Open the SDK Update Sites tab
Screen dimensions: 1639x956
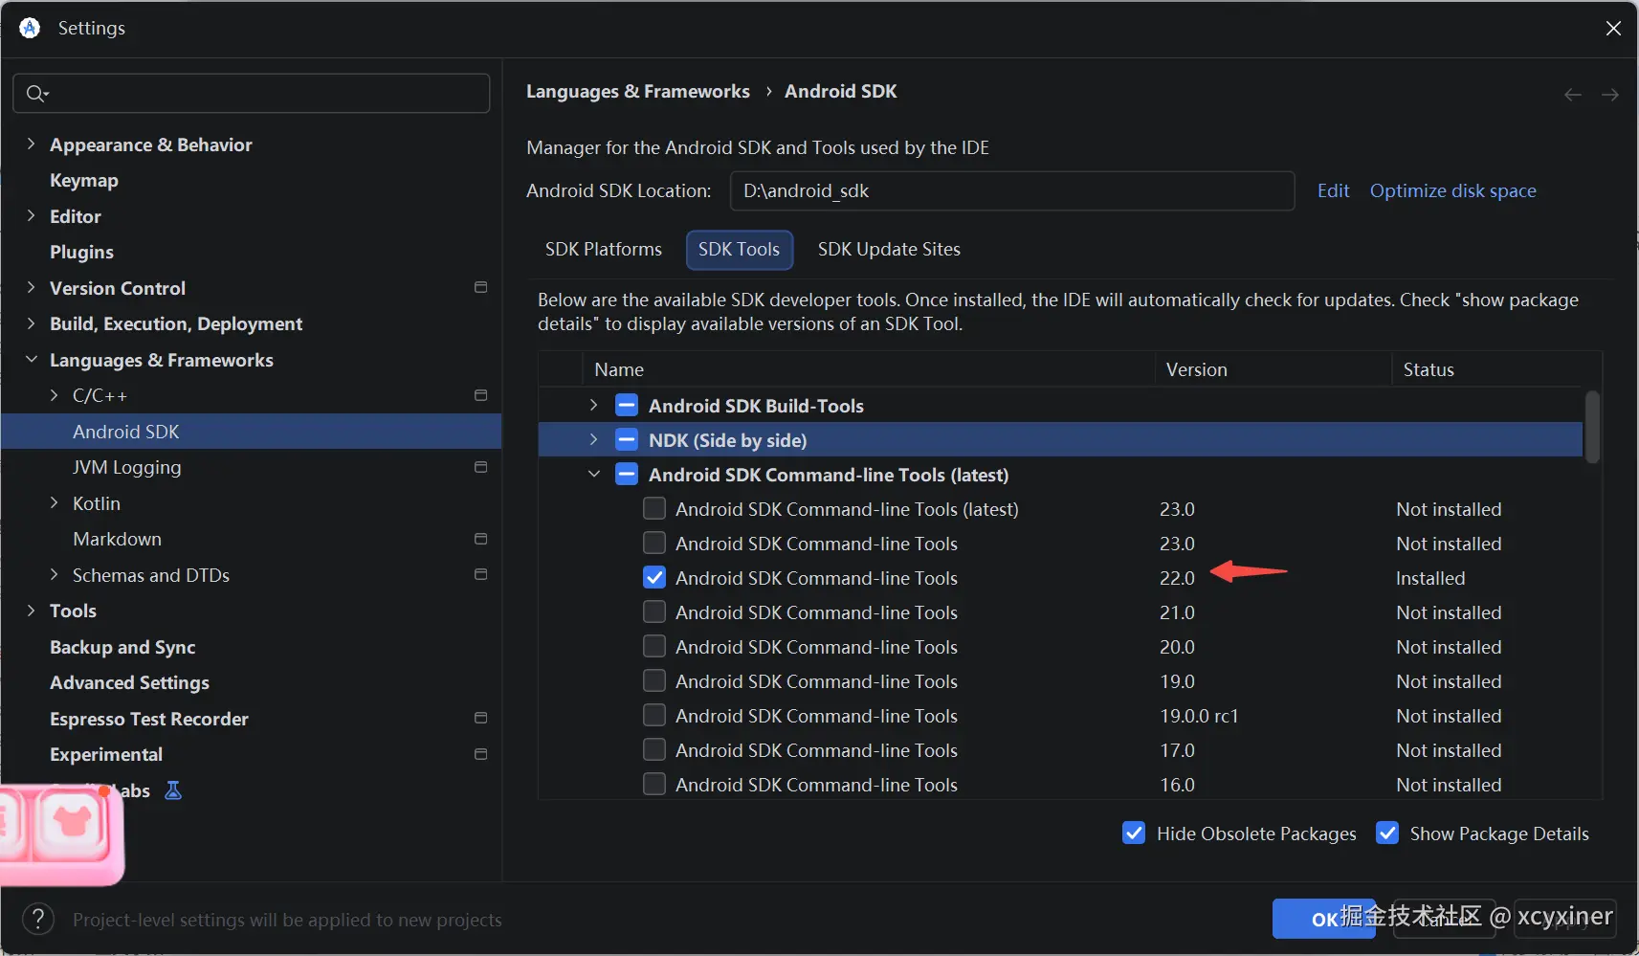(x=889, y=250)
